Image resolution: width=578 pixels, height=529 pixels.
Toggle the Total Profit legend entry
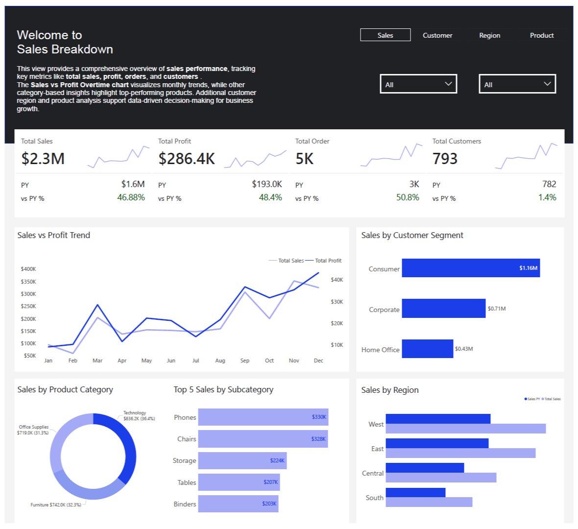point(324,261)
